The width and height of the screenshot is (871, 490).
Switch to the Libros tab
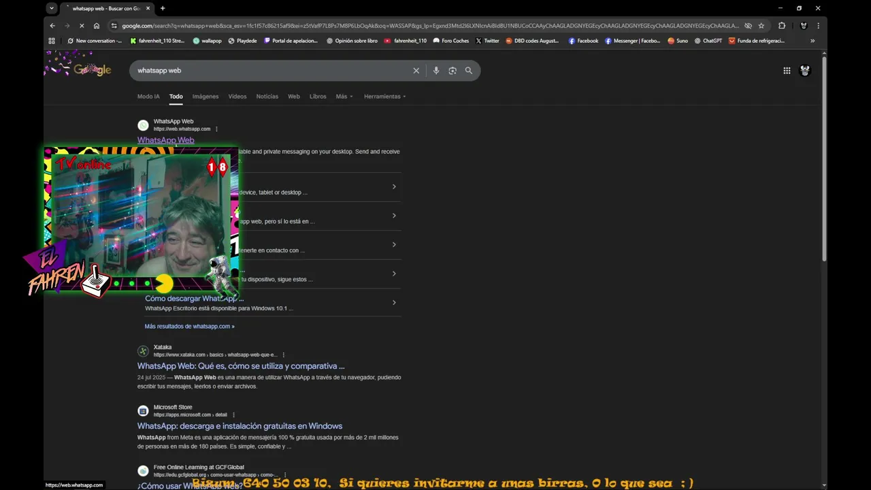[x=318, y=97]
